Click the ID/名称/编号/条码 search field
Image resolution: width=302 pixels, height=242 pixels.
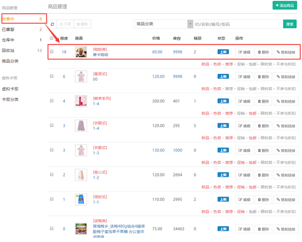coord(238,24)
